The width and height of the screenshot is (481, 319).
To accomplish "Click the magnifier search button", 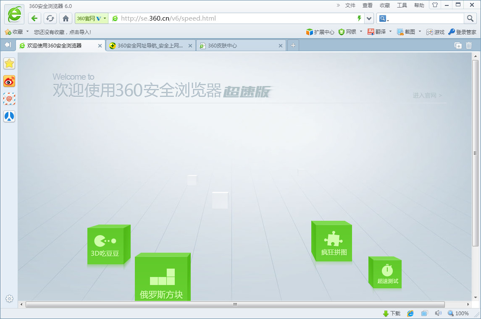I will 470,18.
